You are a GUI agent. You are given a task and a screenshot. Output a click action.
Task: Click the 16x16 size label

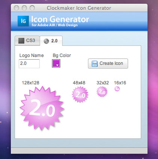pos(120,83)
